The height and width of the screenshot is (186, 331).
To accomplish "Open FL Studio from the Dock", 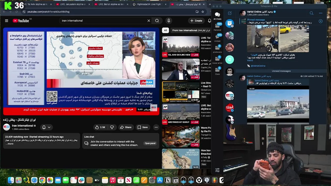I will point(215,180).
